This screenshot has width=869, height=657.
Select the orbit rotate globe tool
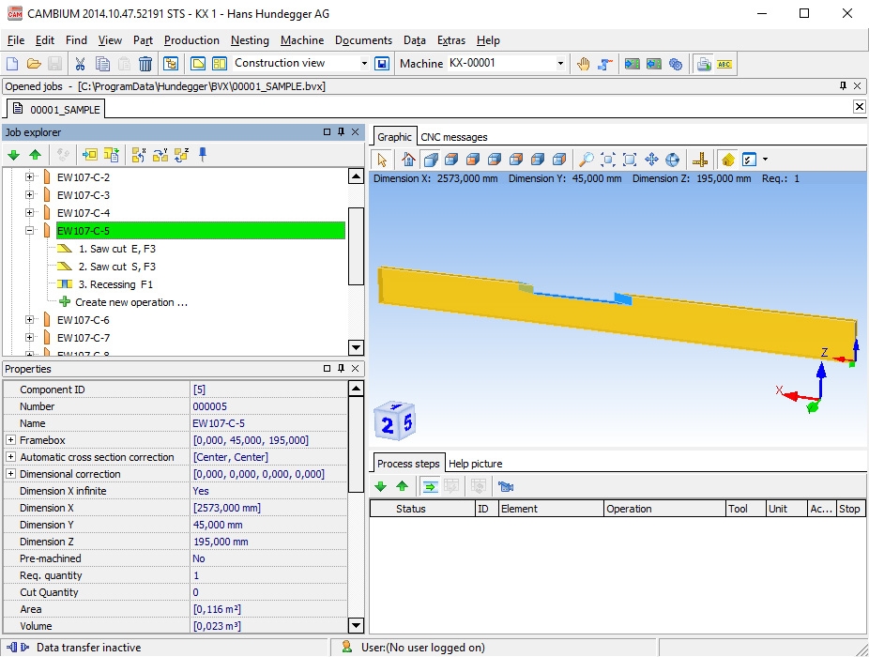point(672,160)
